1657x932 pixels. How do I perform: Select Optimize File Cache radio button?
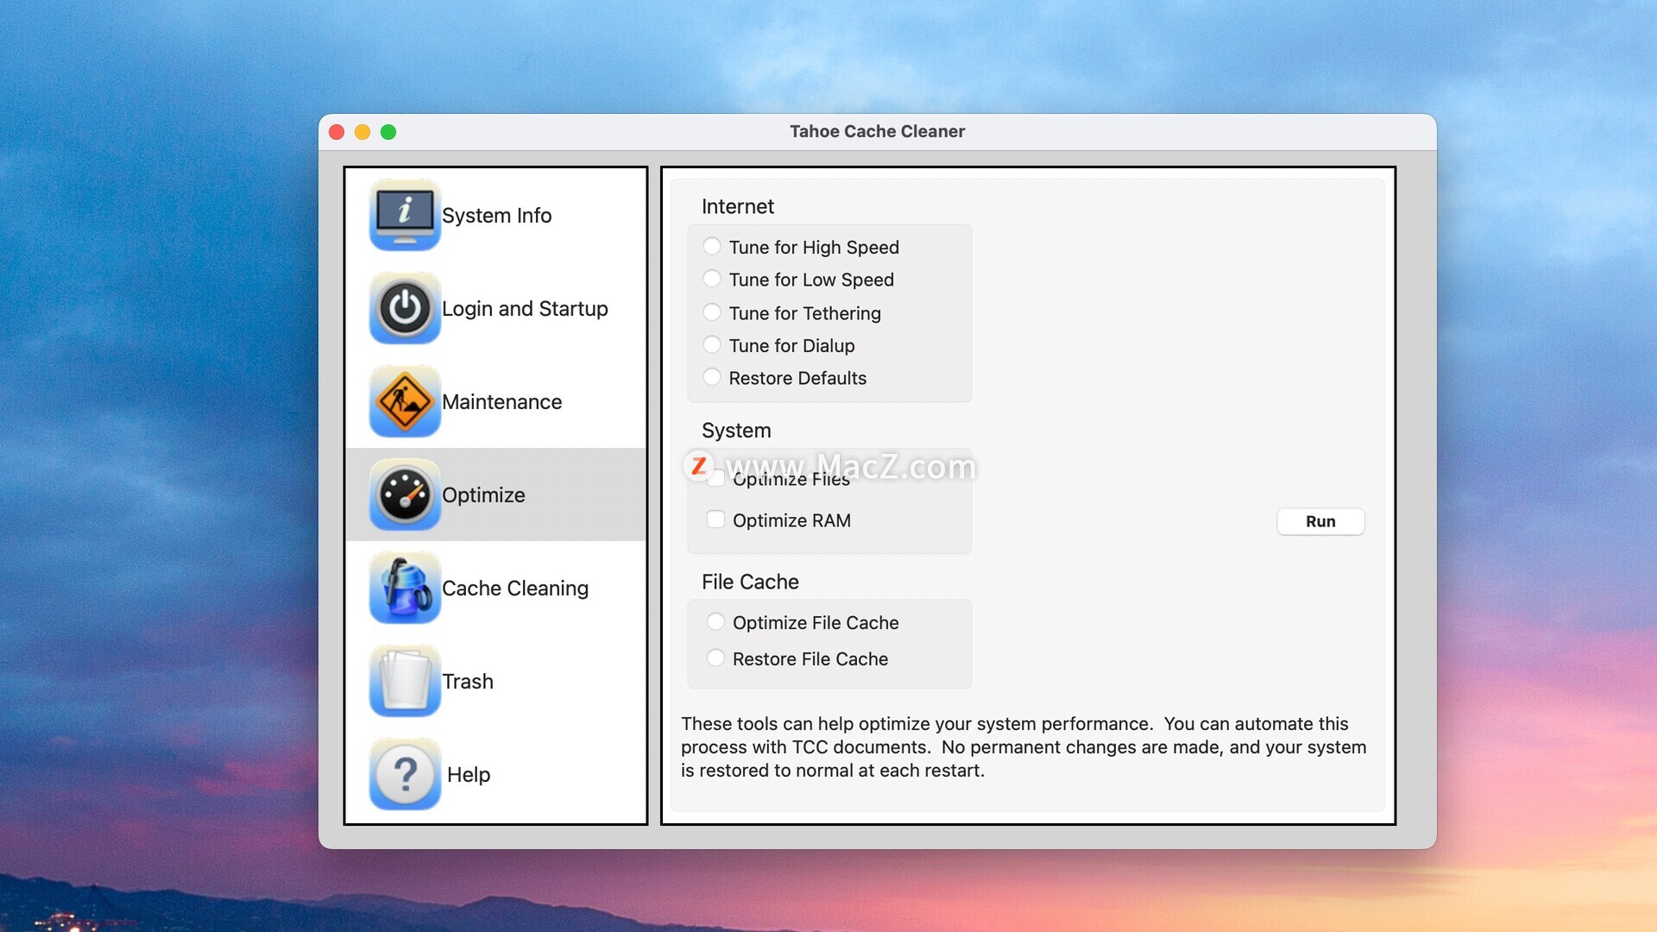pyautogui.click(x=715, y=622)
